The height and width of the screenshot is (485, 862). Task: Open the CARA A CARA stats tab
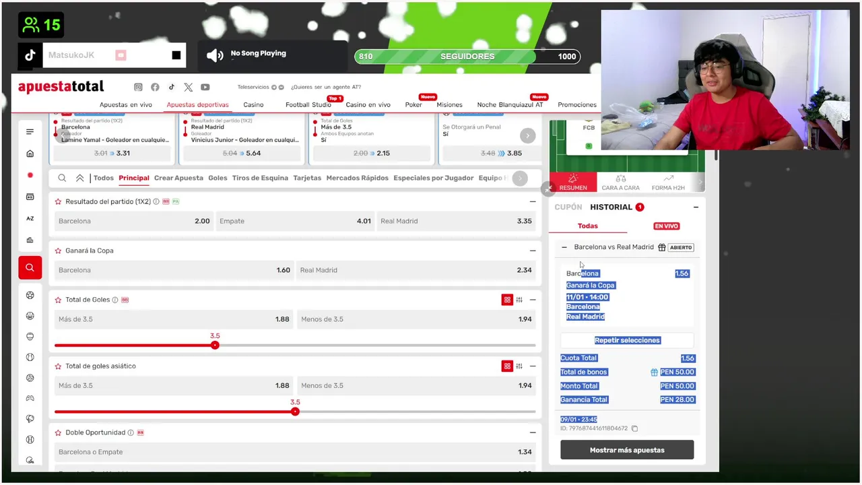[x=621, y=183]
